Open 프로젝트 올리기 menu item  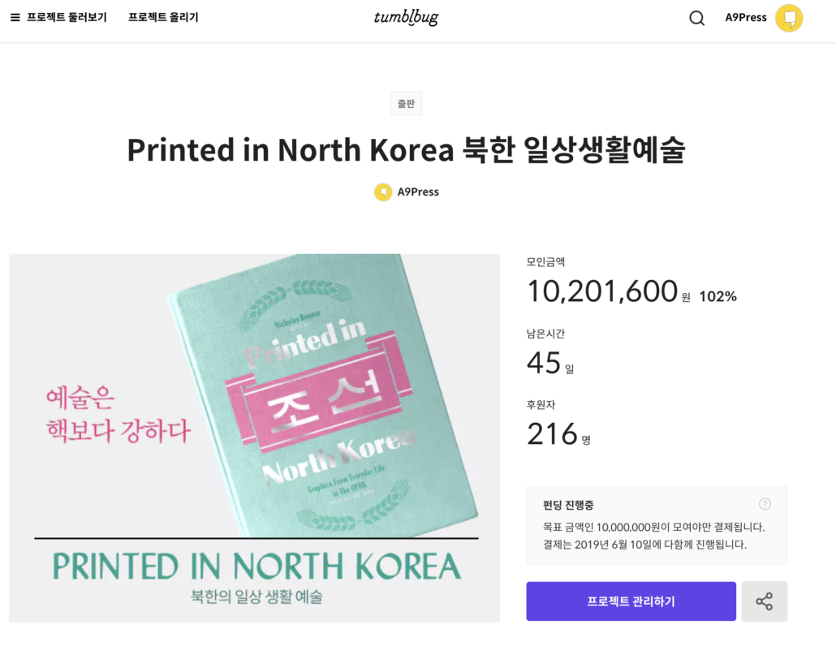click(163, 18)
